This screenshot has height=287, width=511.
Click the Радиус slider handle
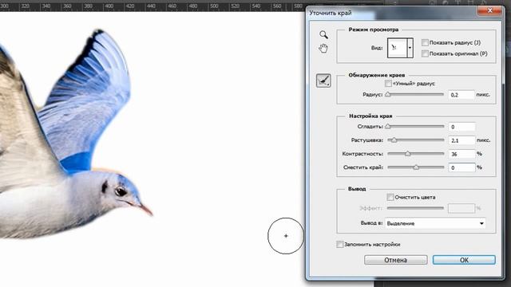tap(387, 95)
